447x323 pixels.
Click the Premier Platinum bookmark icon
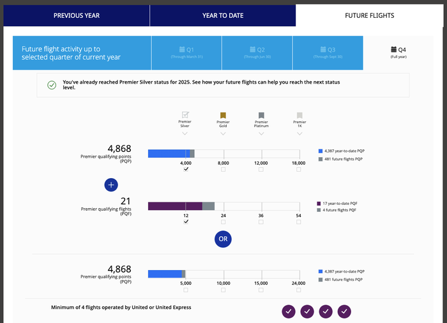tap(261, 115)
